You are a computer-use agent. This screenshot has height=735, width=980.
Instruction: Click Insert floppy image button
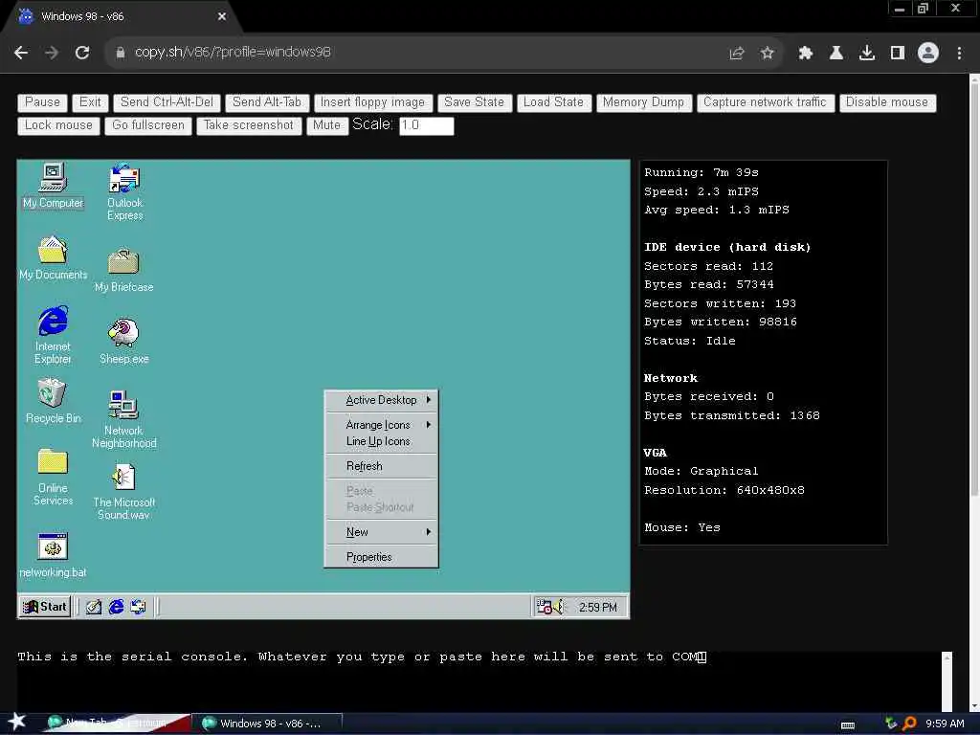(x=372, y=102)
